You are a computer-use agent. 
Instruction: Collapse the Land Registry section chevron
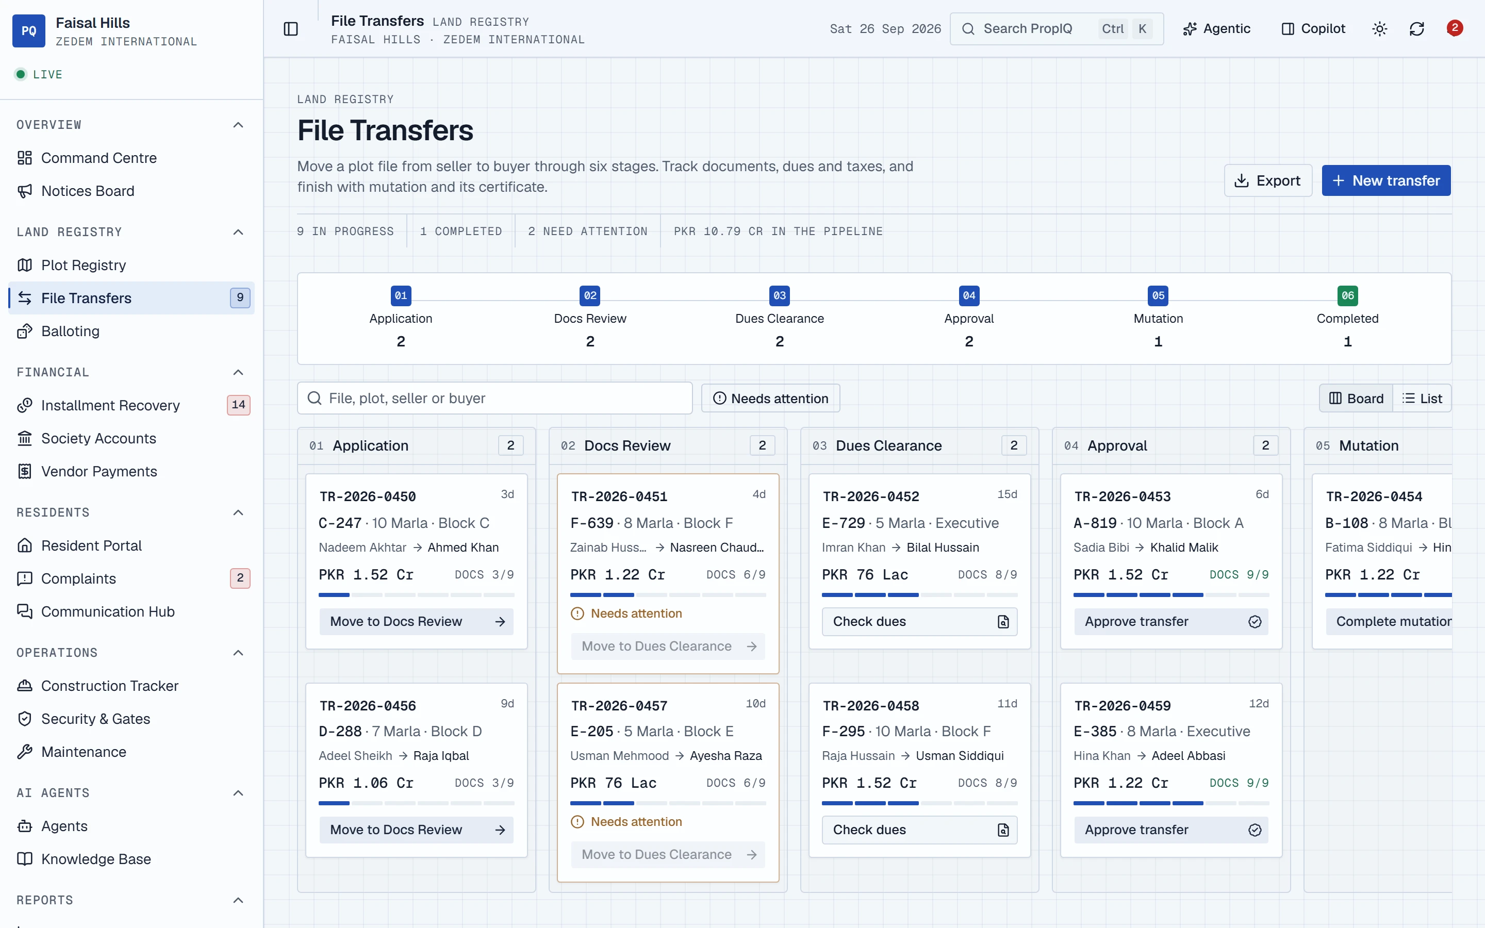[x=238, y=232]
